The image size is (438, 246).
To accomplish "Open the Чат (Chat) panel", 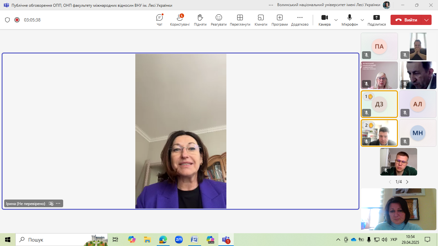I will tap(159, 20).
